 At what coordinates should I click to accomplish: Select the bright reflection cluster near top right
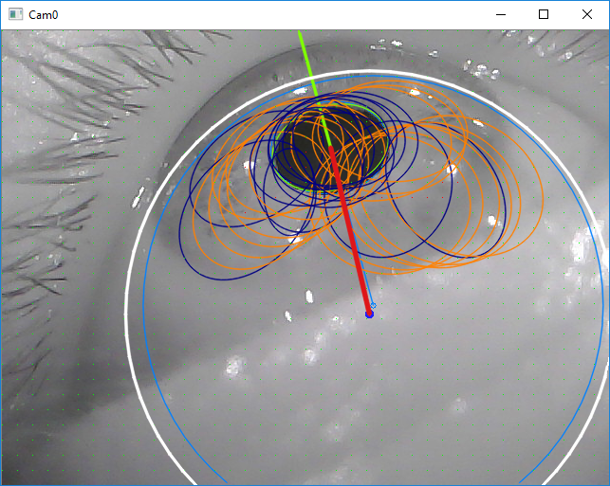[x=477, y=68]
